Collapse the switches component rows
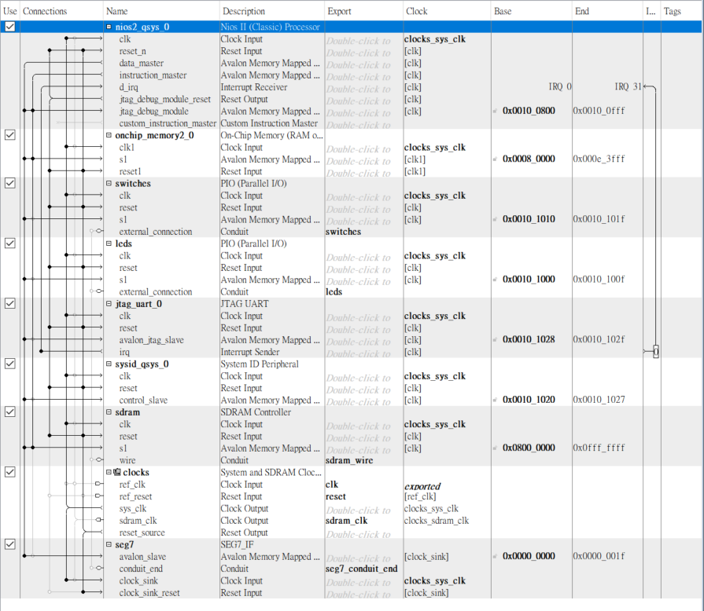 click(109, 183)
